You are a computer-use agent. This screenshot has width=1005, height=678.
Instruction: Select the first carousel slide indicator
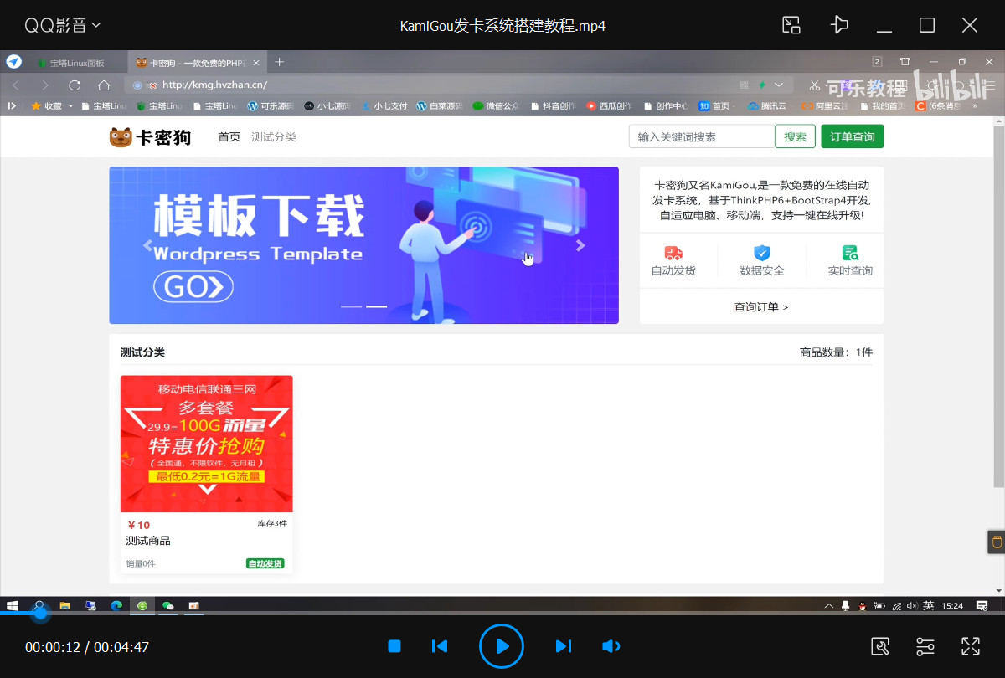pos(351,306)
